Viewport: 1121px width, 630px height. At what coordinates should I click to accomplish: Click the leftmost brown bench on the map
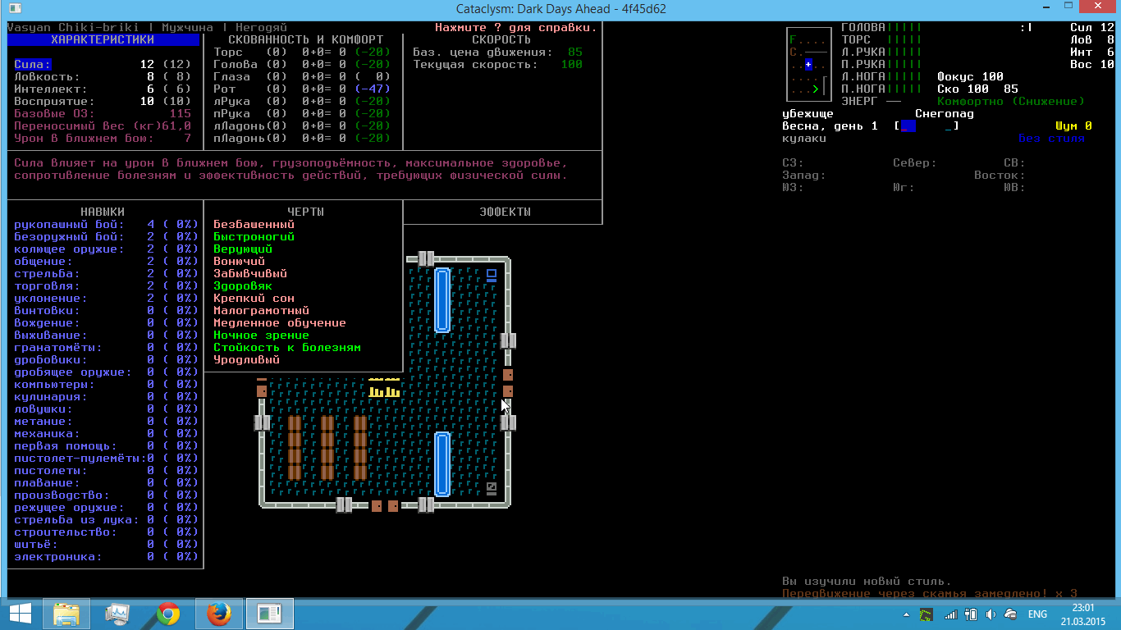[295, 447]
